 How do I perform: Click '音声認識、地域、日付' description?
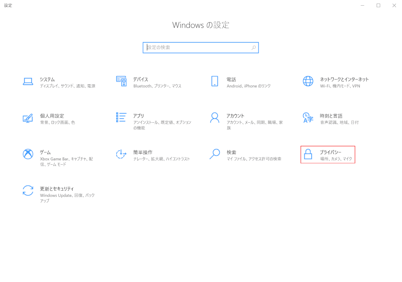coord(339,123)
